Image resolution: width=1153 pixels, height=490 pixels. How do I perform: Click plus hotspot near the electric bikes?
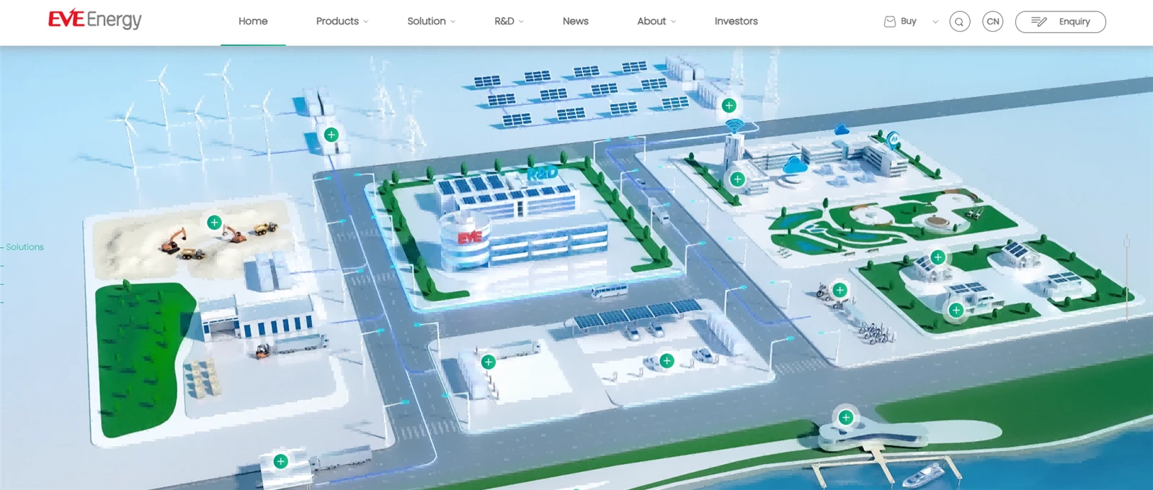[840, 290]
